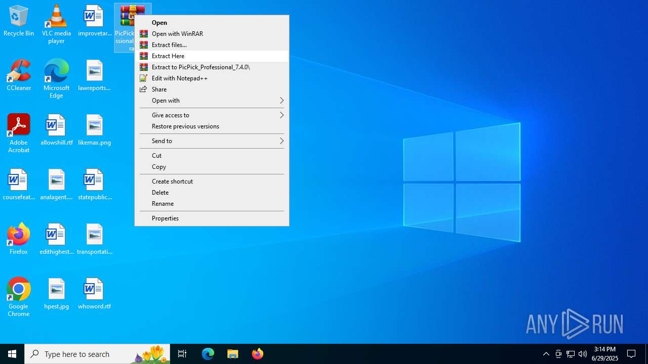
Task: Select the VLC media player shortcut
Action: 56,24
